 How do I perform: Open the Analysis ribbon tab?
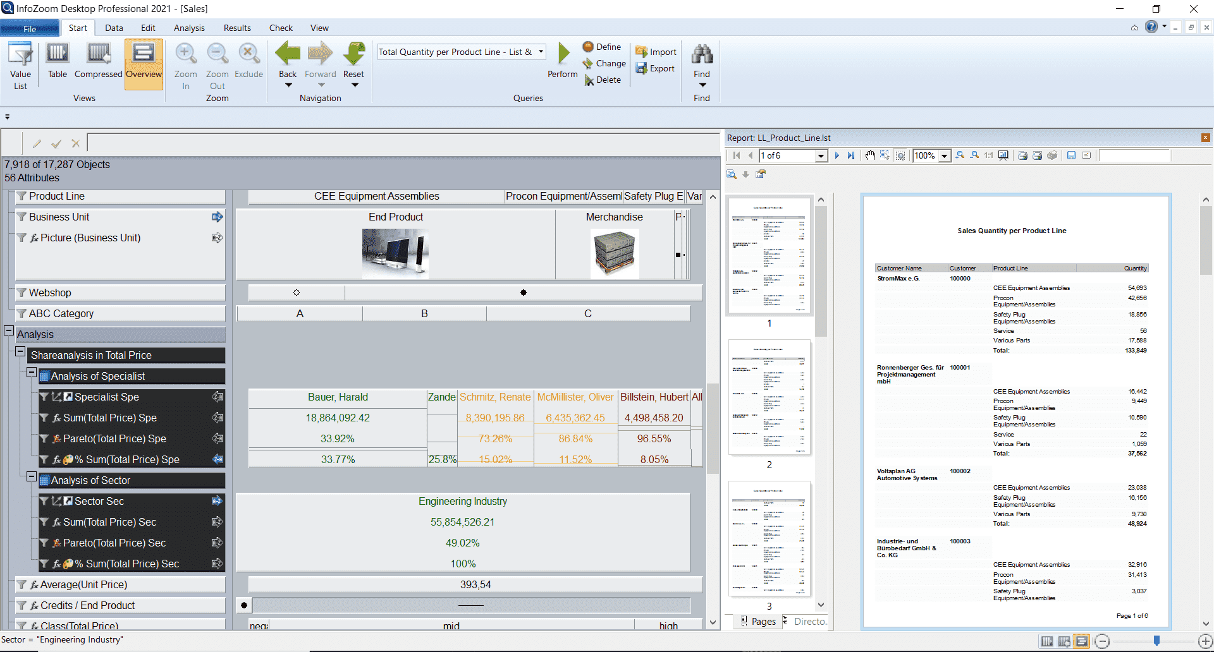tap(189, 28)
